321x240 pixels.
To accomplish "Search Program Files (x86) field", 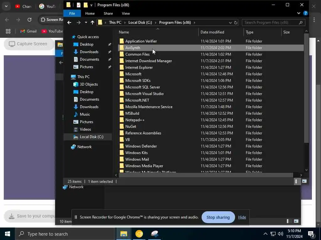I will (x=273, y=22).
